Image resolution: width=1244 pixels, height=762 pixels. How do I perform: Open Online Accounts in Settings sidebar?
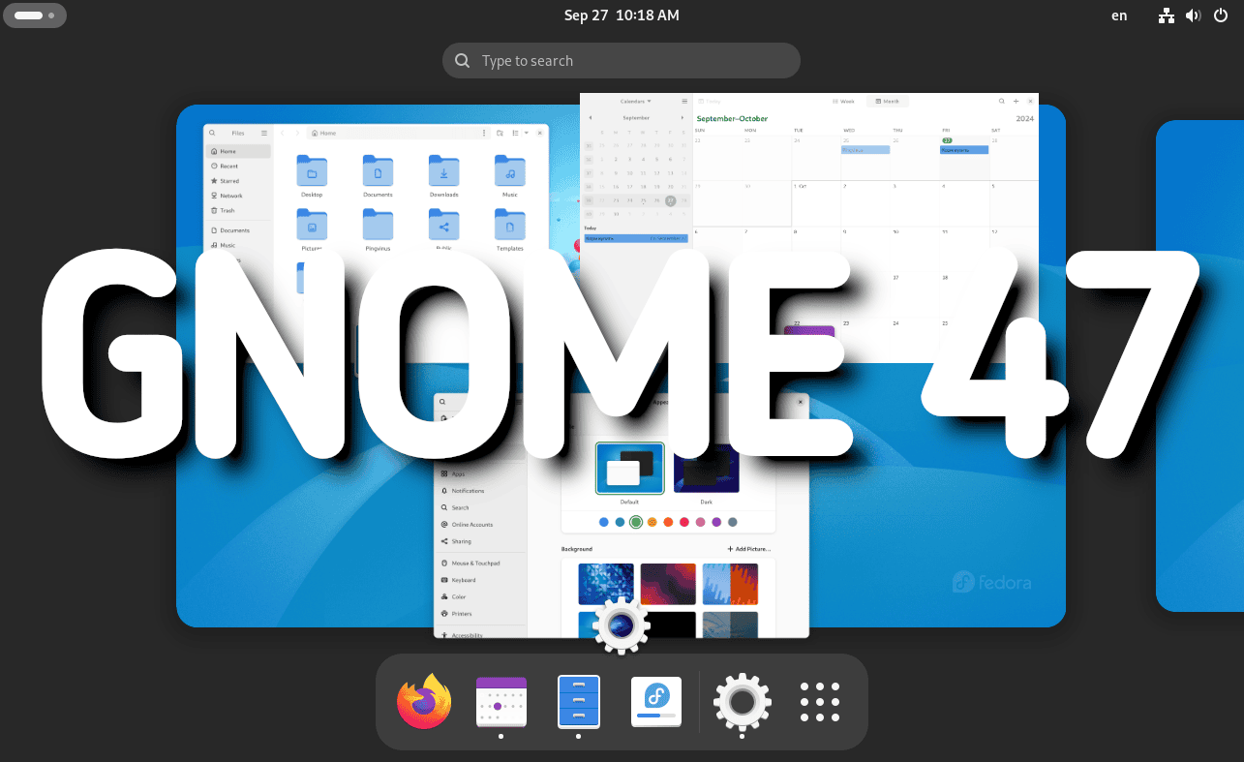(x=480, y=525)
